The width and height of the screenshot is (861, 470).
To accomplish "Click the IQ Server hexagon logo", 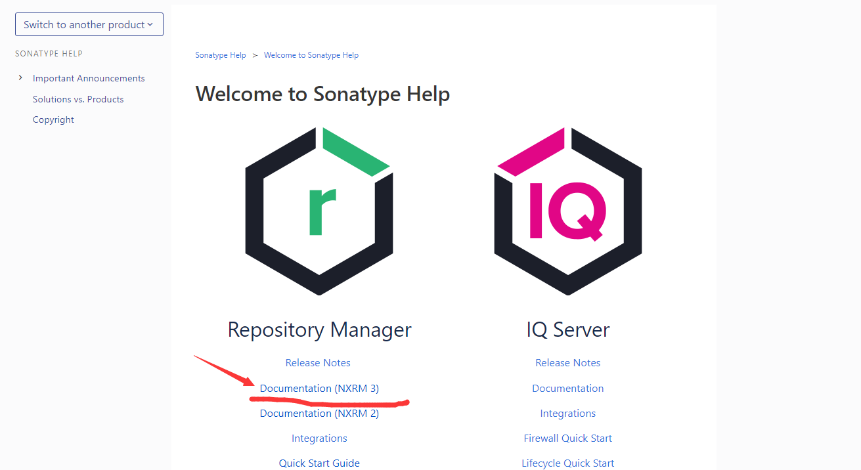I will tap(568, 211).
